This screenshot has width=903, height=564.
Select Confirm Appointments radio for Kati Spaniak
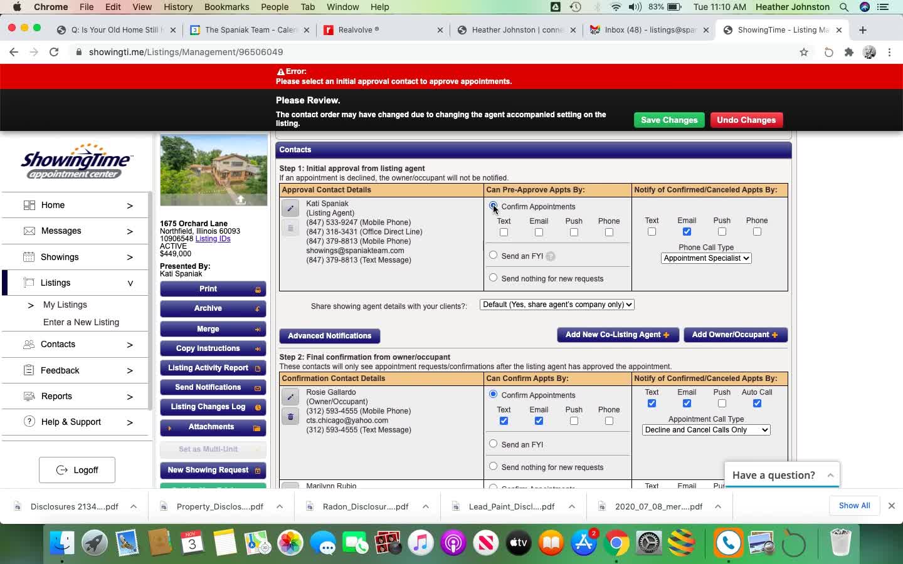click(493, 206)
